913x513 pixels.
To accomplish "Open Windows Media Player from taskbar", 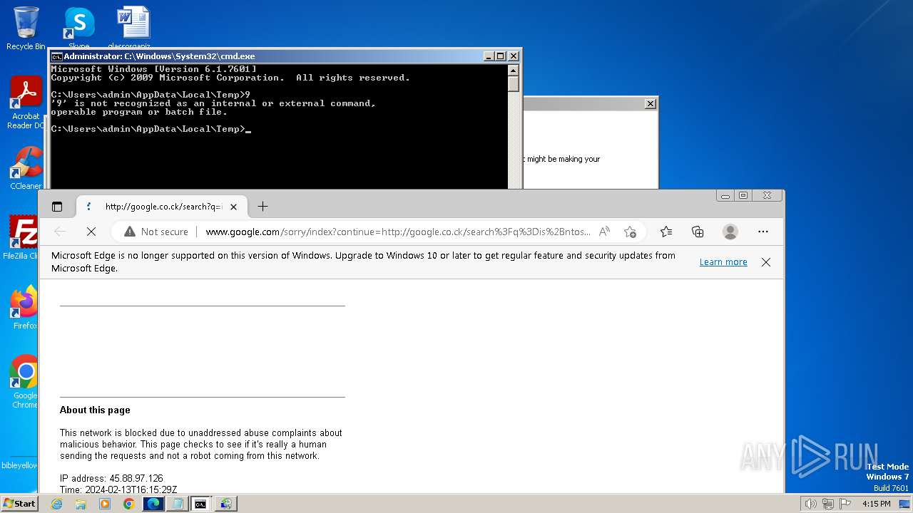I will pos(105,504).
